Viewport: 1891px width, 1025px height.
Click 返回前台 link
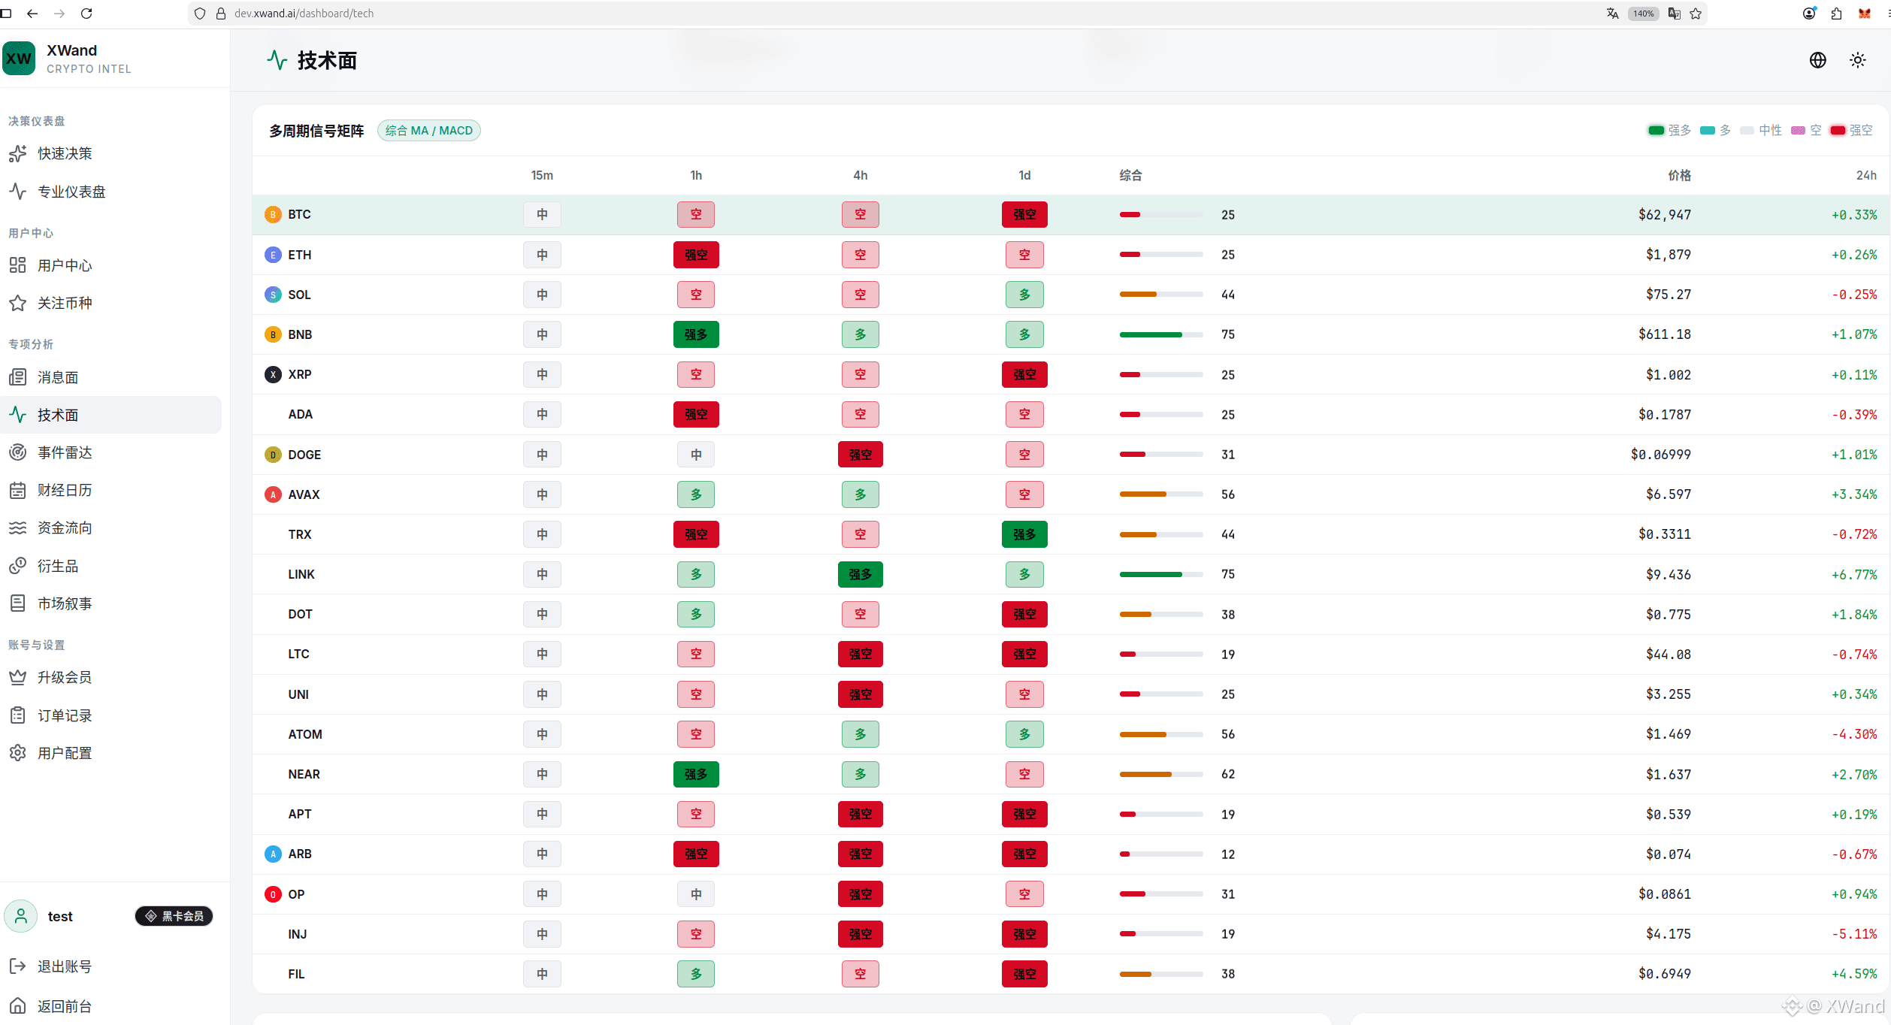point(111,1006)
